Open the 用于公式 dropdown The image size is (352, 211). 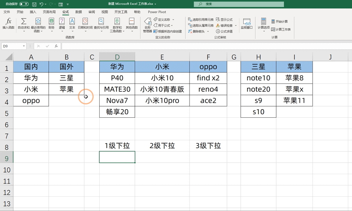tap(163, 25)
